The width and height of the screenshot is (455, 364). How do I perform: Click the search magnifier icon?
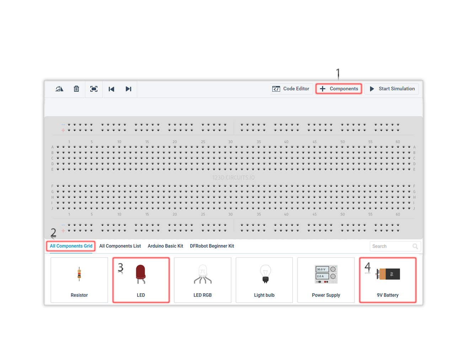coord(415,246)
